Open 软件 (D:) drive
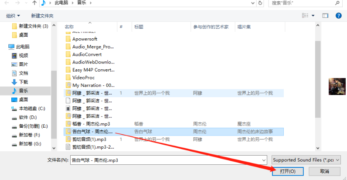The height and width of the screenshot is (180, 347). [24, 117]
